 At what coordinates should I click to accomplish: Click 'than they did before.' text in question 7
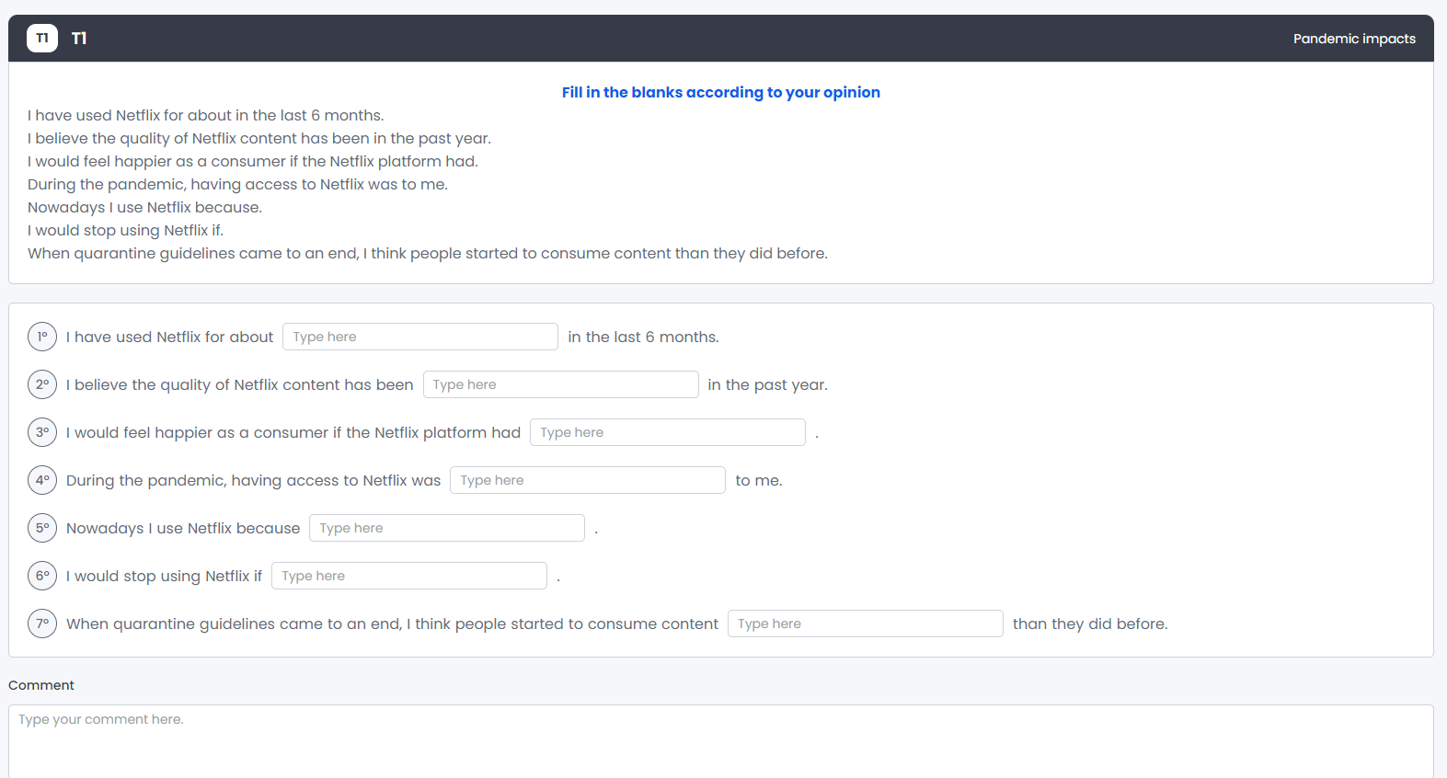tap(1090, 624)
